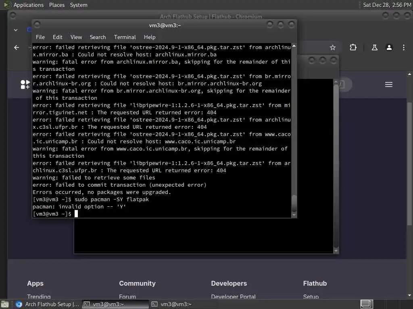Open the Places menu in top panel
413x309 pixels.
[x=56, y=5]
